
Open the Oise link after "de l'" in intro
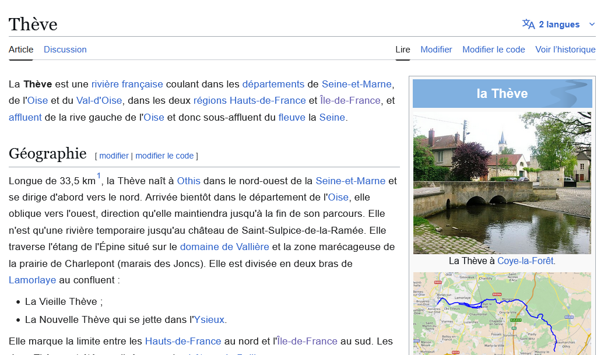pos(38,100)
